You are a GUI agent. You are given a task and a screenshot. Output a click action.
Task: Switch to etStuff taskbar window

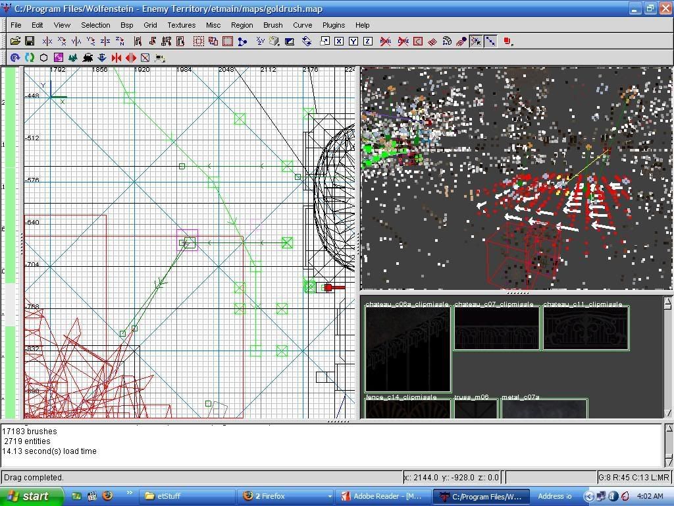point(188,496)
